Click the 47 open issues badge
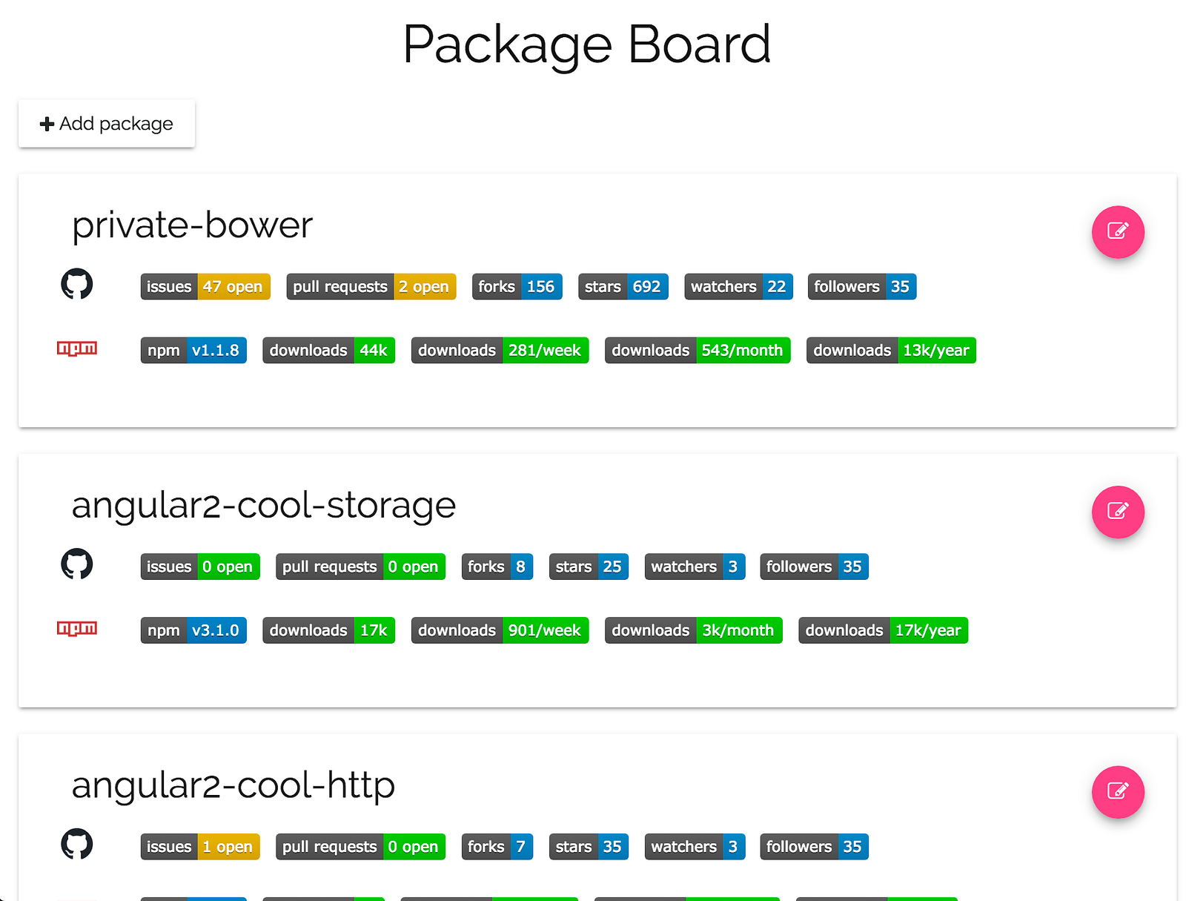 pos(205,287)
